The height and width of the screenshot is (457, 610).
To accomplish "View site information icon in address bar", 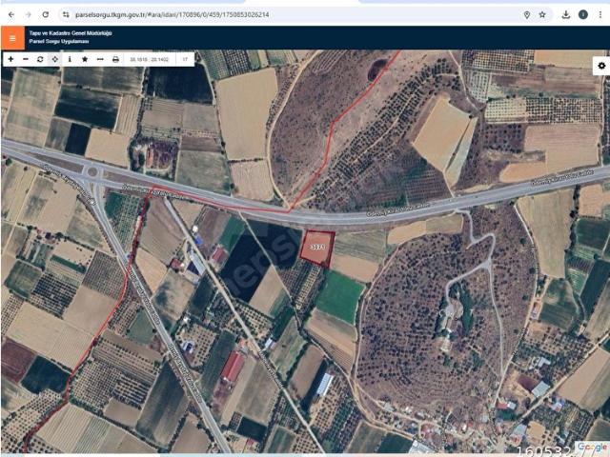I will coord(66,15).
